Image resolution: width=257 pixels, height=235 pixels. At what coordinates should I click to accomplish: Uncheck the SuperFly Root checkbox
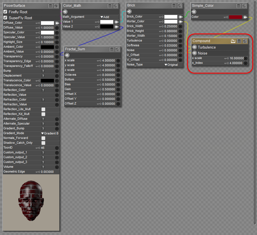coord(5,18)
